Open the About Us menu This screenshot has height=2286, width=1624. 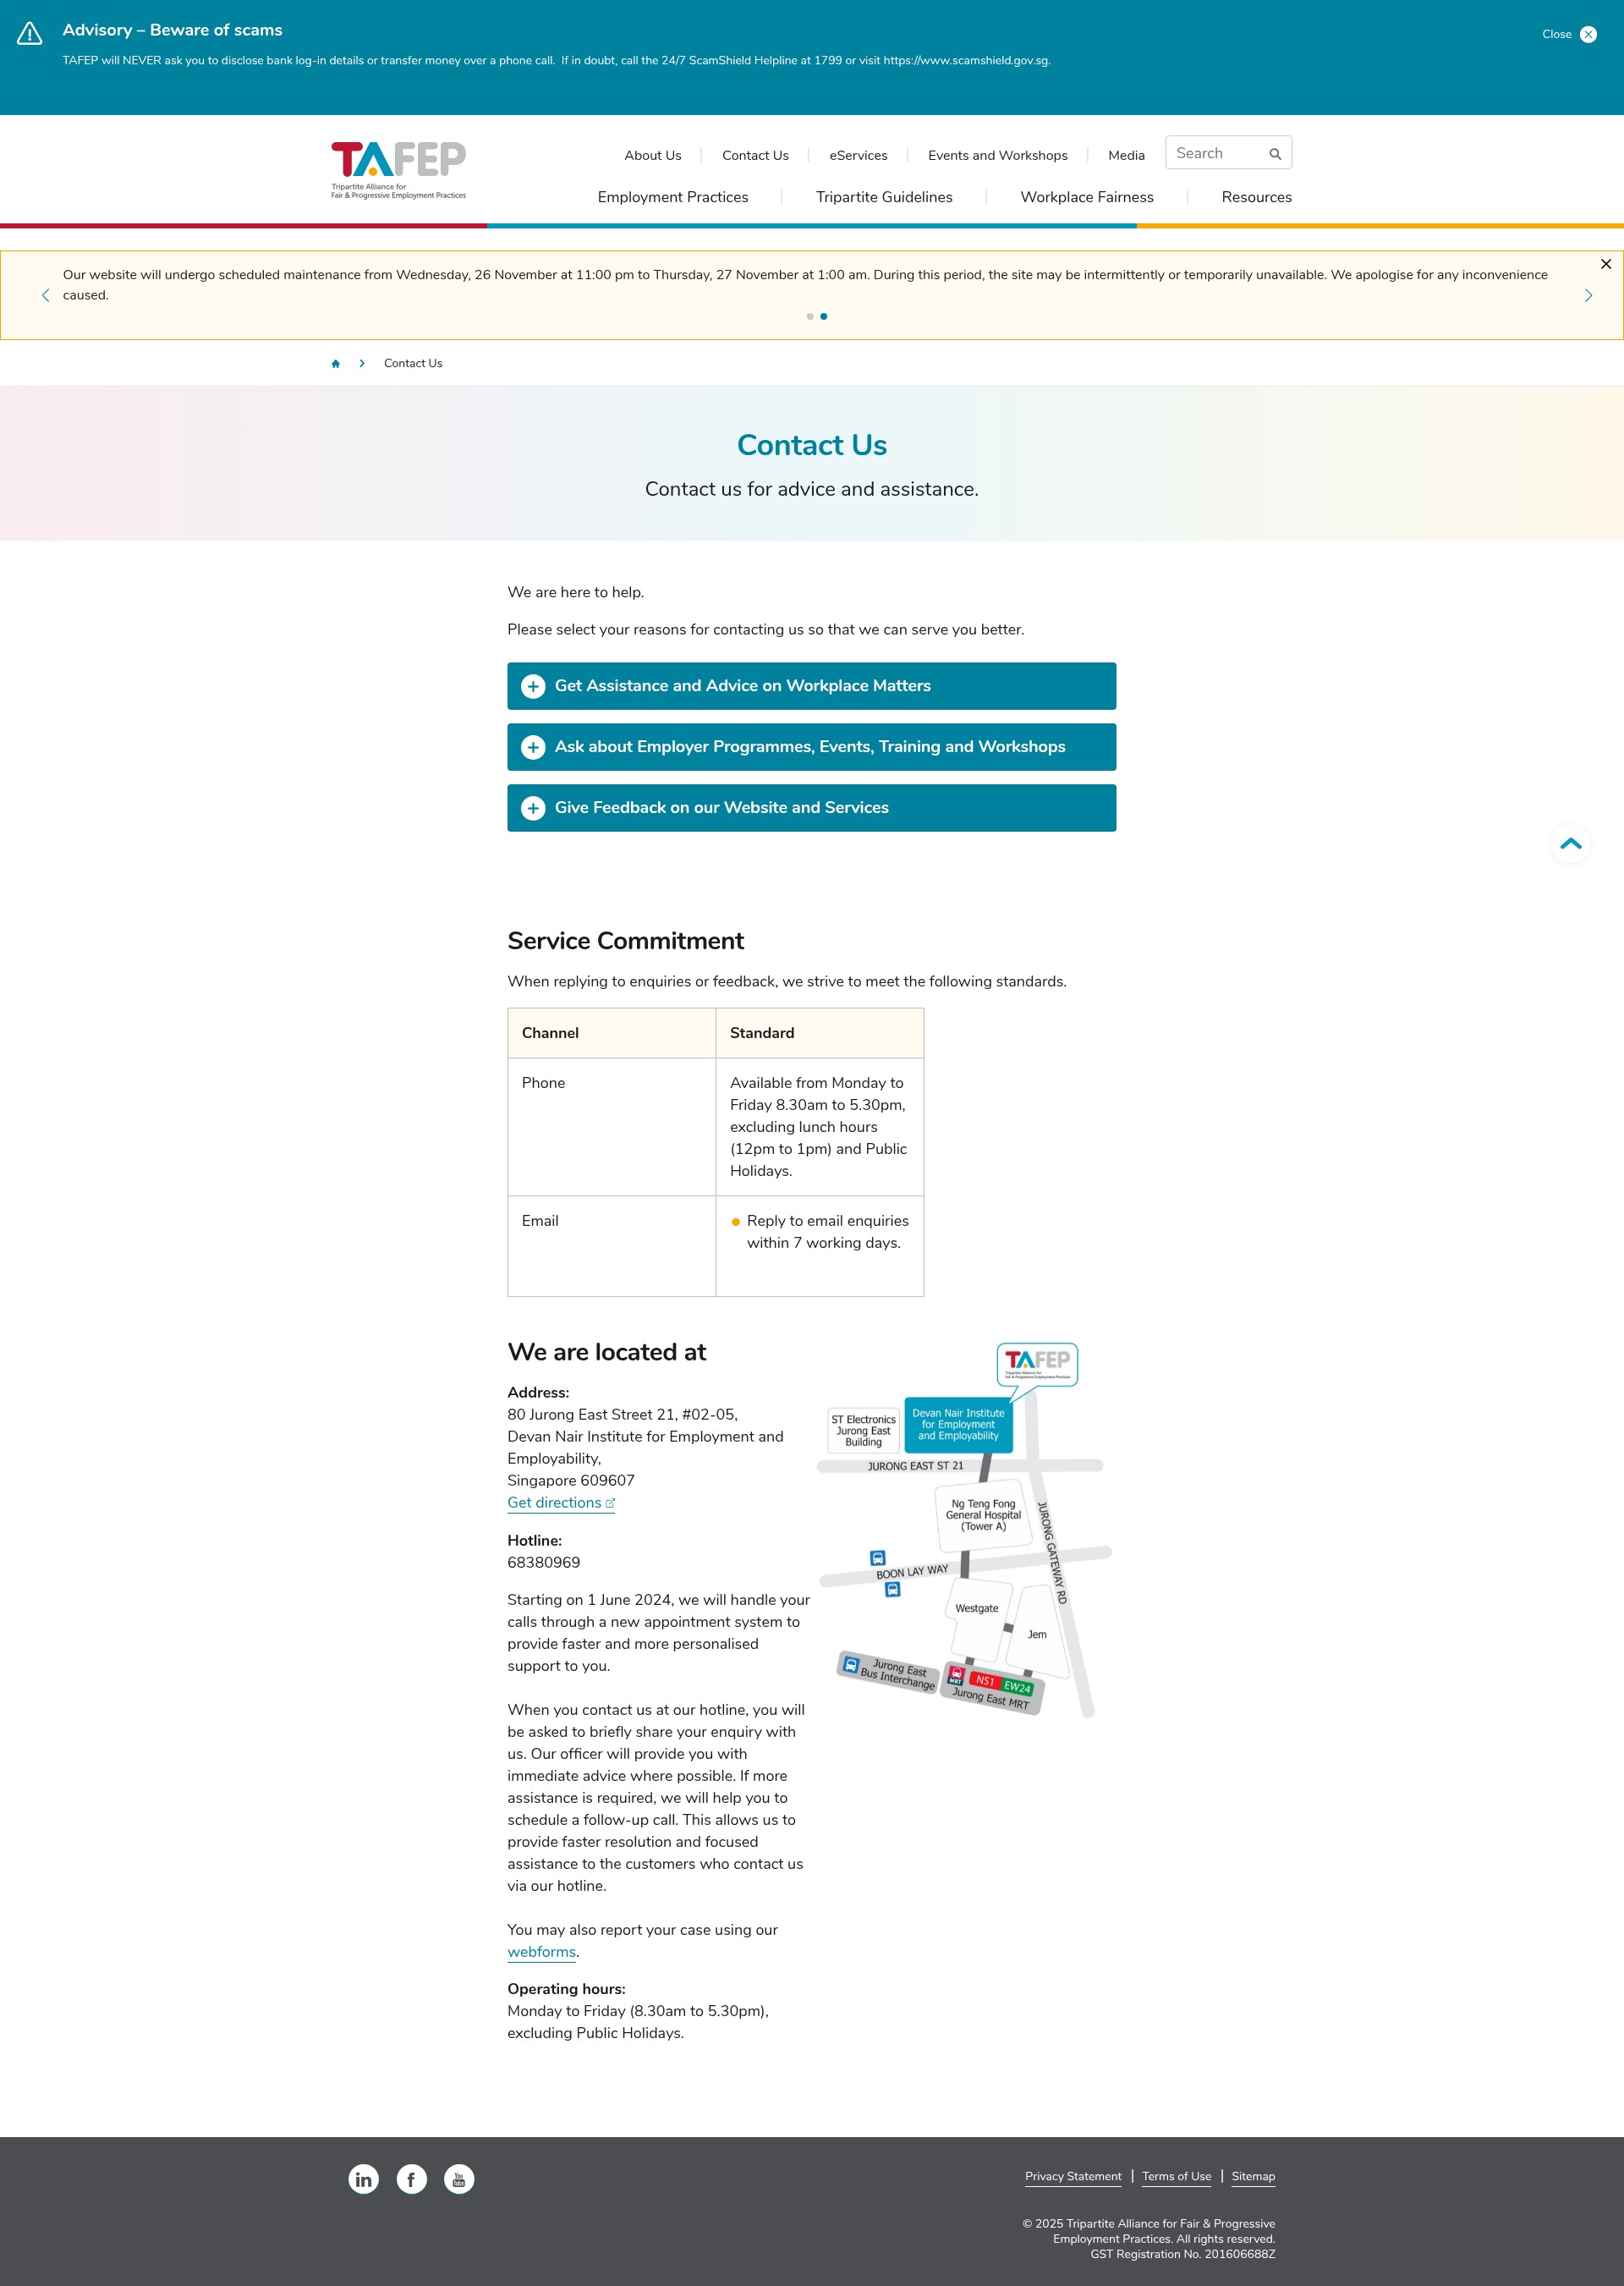tap(652, 155)
